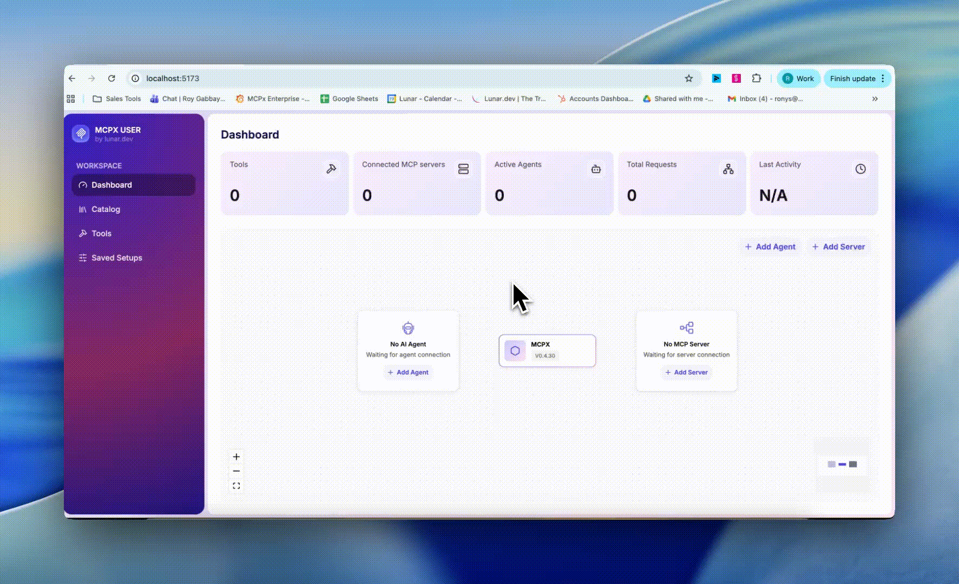Click the MCPX USER logo icon
Screen dimensions: 959x584
pos(81,134)
